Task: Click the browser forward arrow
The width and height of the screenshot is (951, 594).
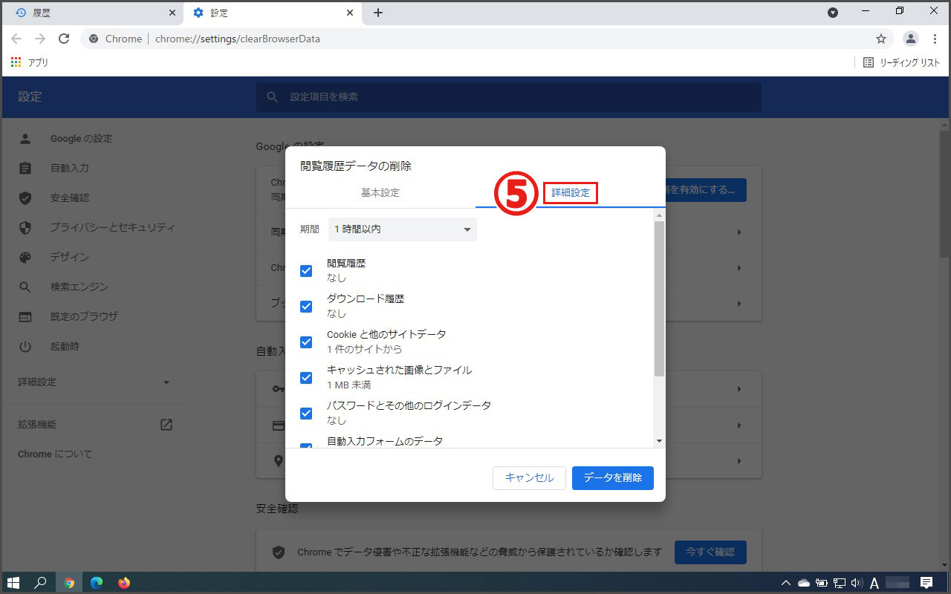Action: point(40,39)
